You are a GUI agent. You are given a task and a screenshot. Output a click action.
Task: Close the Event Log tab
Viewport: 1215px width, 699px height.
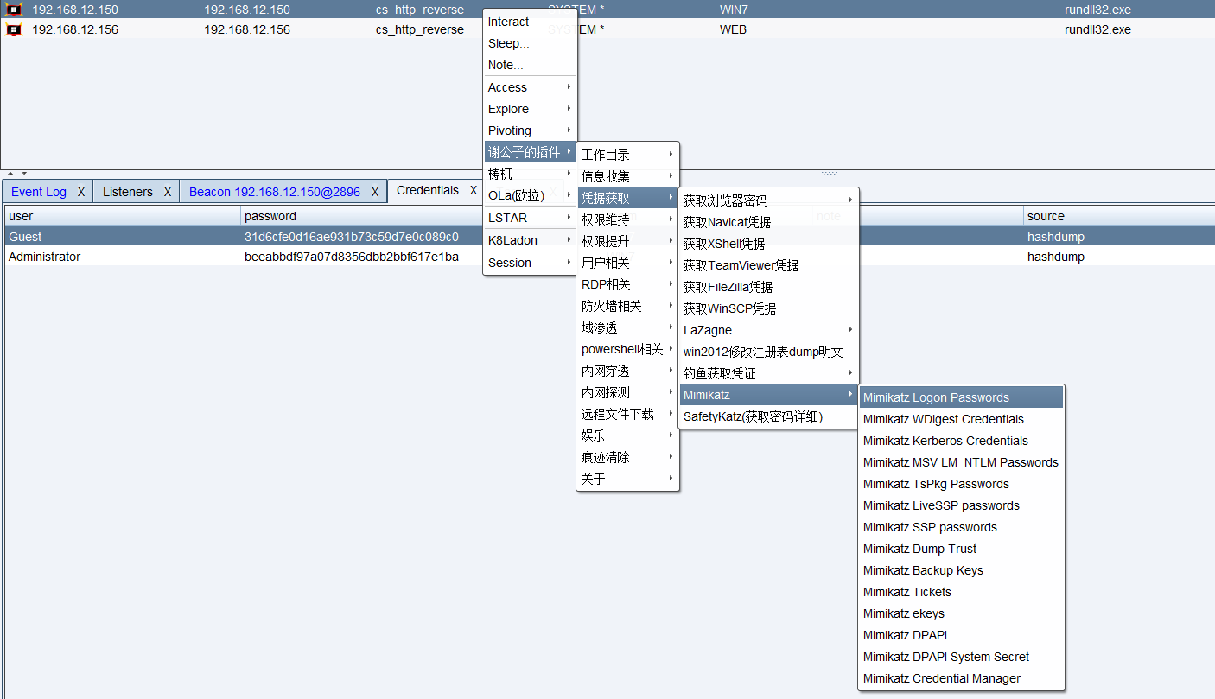[81, 192]
